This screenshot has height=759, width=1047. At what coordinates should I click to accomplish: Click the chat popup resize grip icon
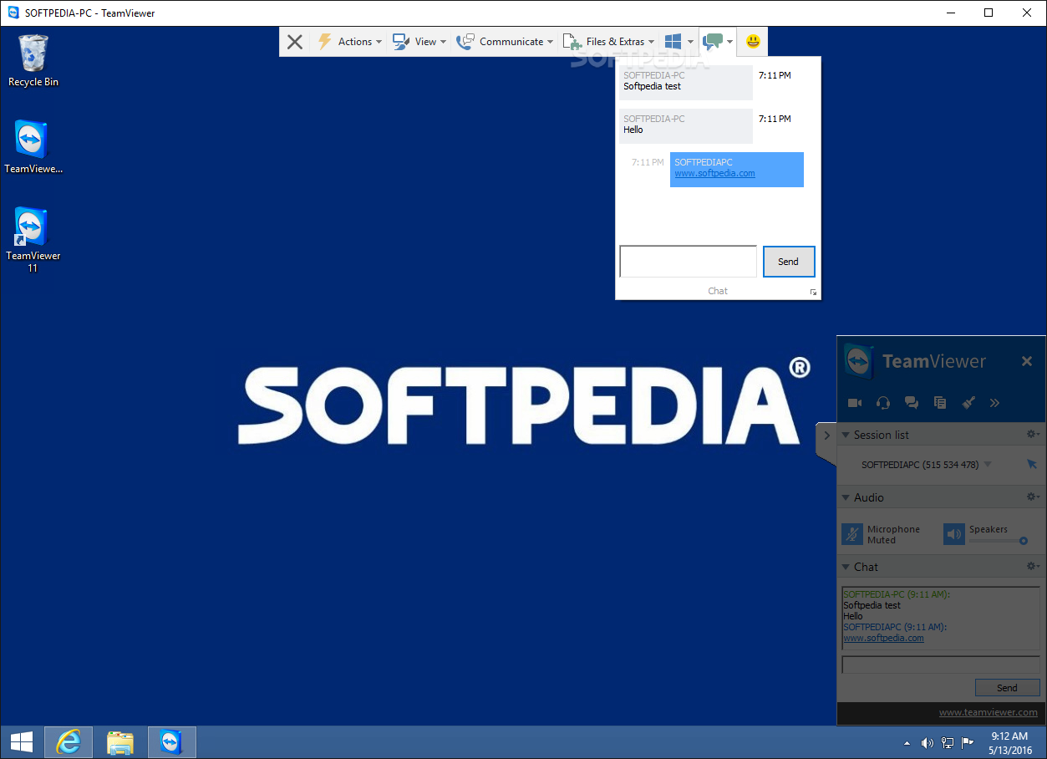[813, 292]
